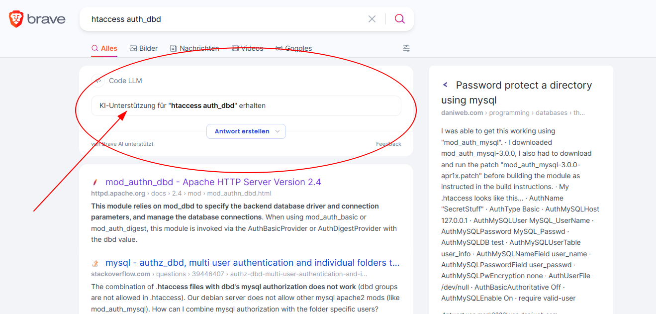656x314 pixels.
Task: Open search filter settings sliders icon
Action: point(406,48)
